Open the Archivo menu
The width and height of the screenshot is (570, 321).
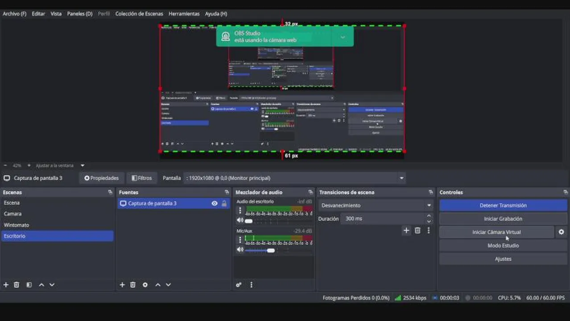pyautogui.click(x=15, y=14)
